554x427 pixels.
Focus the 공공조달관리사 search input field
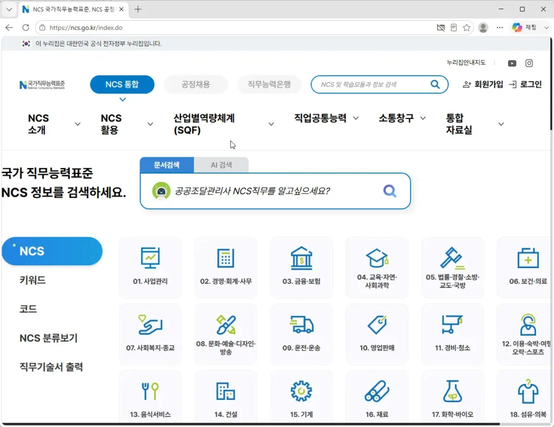click(275, 191)
